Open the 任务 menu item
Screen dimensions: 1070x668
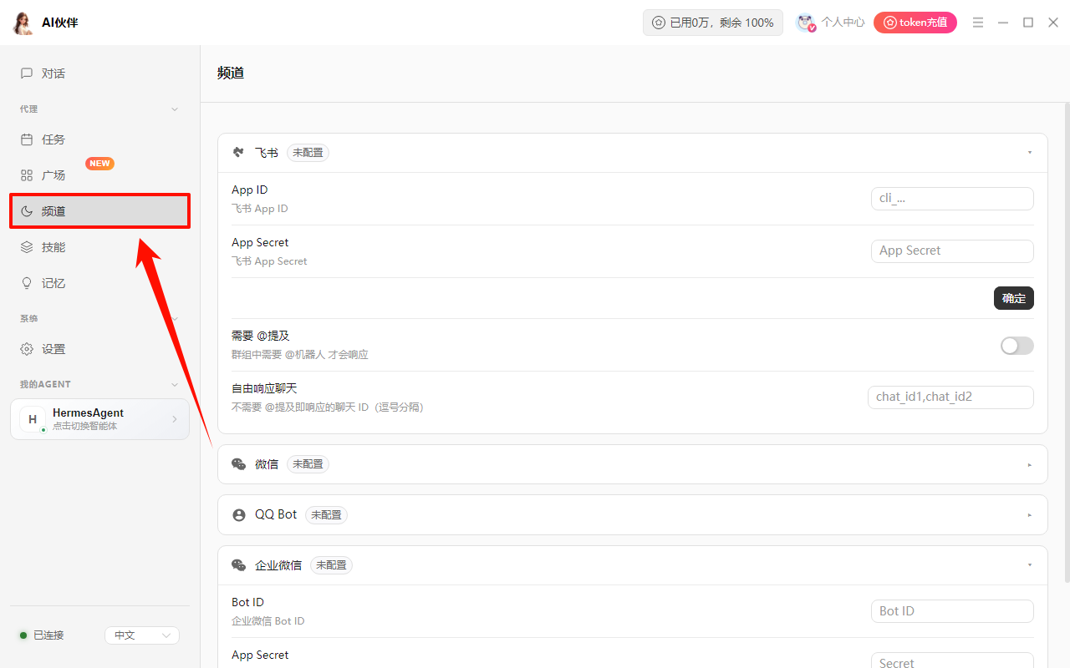coord(100,139)
